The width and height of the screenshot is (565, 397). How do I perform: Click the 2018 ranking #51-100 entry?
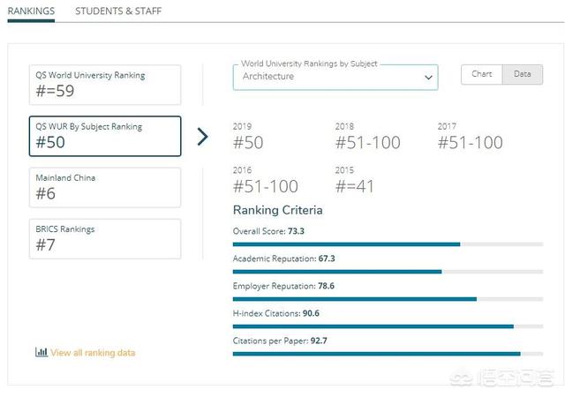pyautogui.click(x=367, y=138)
